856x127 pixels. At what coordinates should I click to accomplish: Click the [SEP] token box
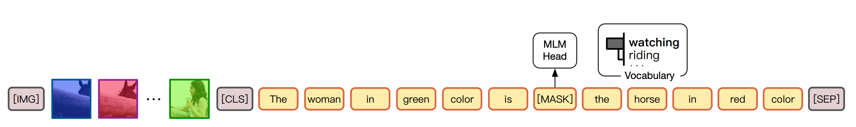coord(826,99)
